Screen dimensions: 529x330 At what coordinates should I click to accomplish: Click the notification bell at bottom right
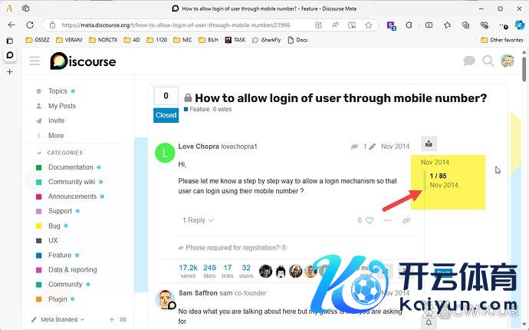(x=429, y=322)
